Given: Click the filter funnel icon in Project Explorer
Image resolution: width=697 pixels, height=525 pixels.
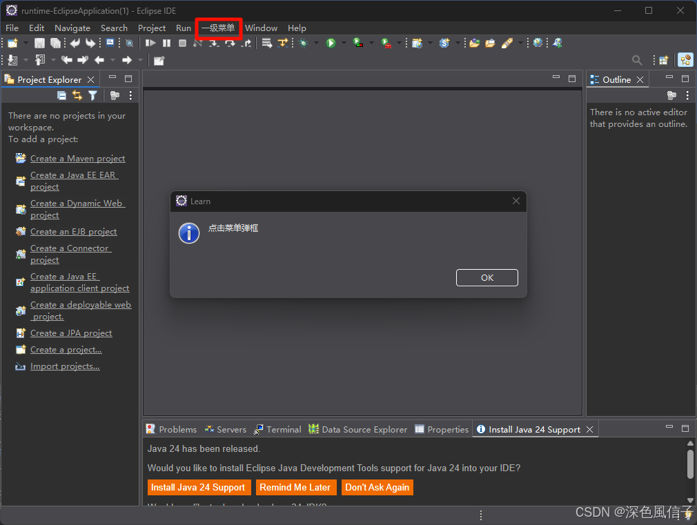Looking at the screenshot, I should pos(92,95).
